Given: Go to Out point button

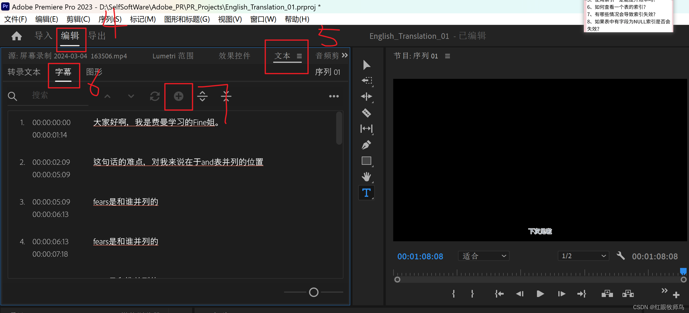Looking at the screenshot, I should (581, 294).
